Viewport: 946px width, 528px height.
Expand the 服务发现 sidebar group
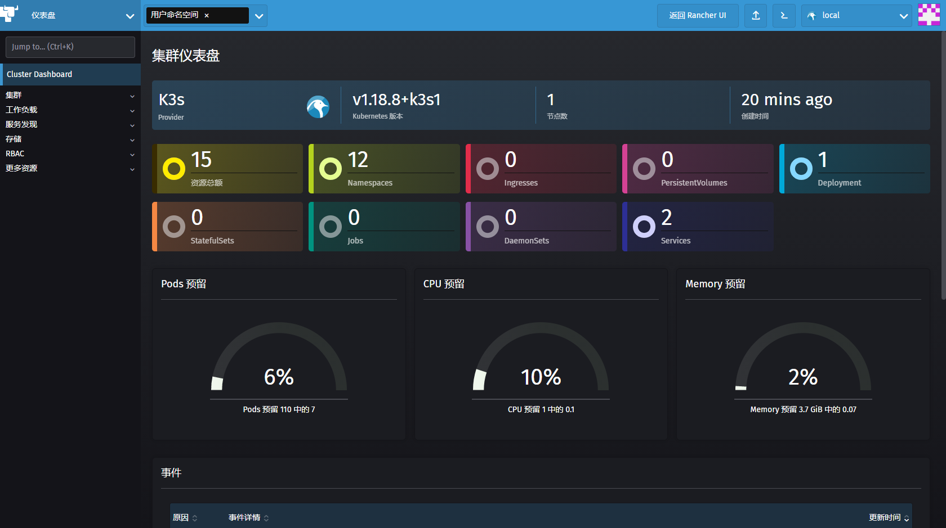click(x=70, y=124)
